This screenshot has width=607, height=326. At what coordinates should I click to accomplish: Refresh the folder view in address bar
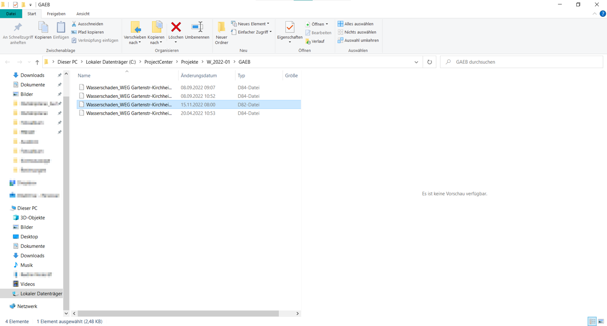click(x=430, y=62)
